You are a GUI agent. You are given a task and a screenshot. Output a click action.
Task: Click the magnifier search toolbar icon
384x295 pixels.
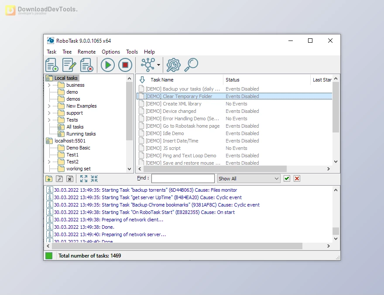pyautogui.click(x=191, y=65)
